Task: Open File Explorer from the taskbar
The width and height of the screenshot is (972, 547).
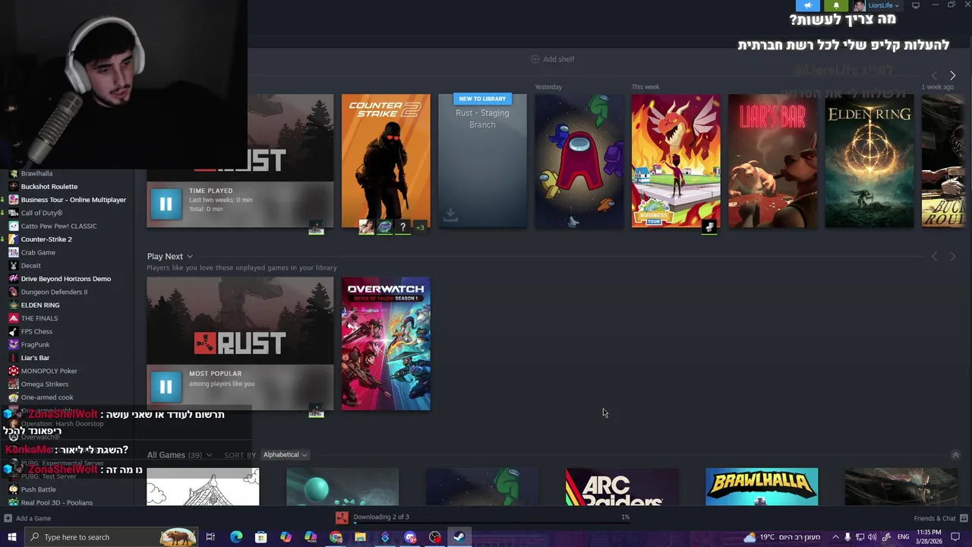Action: (360, 537)
